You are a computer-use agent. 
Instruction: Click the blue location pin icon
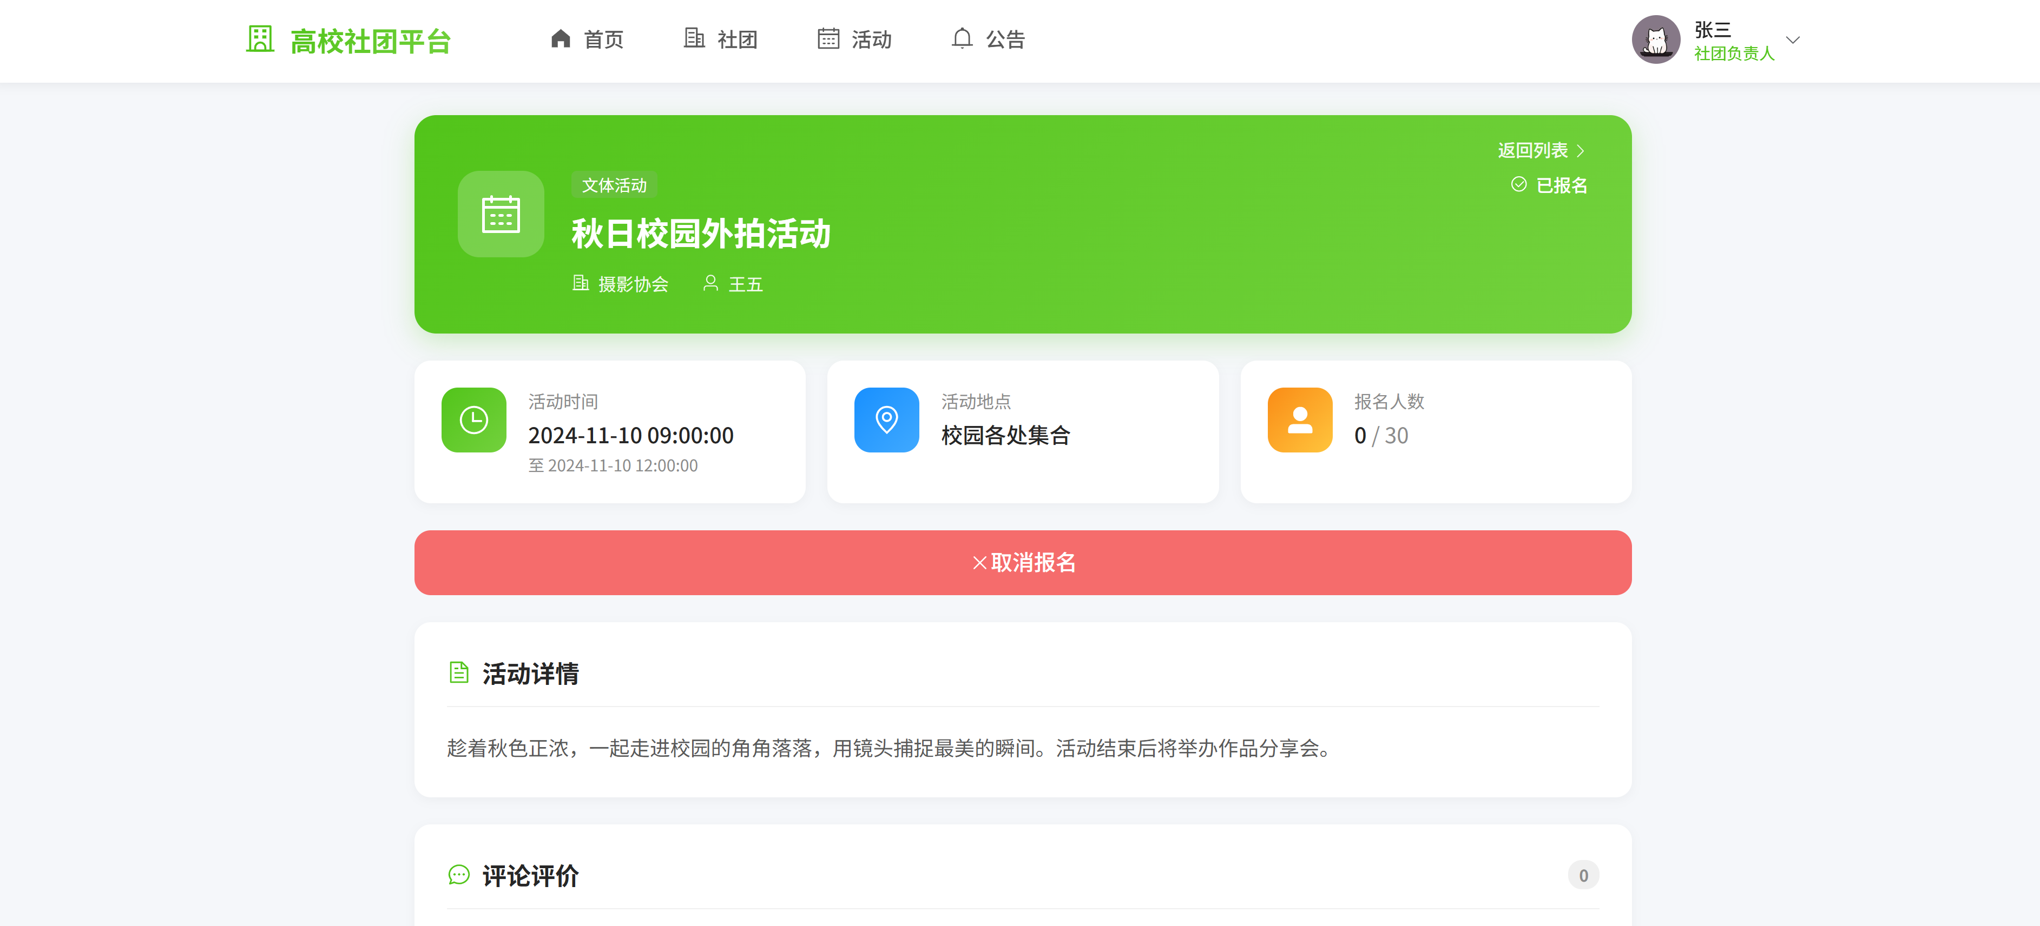[887, 419]
